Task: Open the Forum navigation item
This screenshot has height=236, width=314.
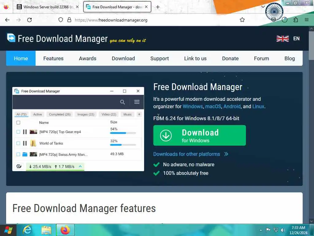Action: (261, 58)
